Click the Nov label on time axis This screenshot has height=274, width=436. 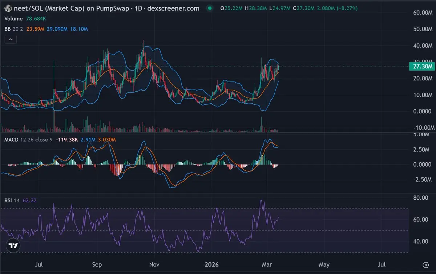pos(155,265)
